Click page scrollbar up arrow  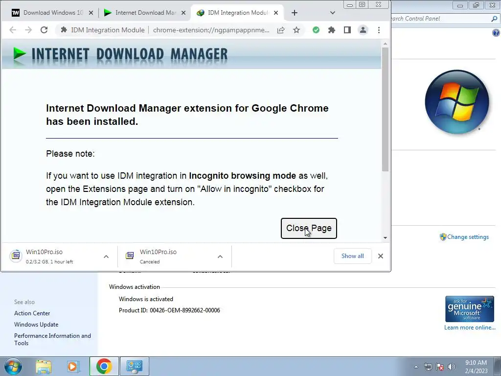pyautogui.click(x=385, y=44)
